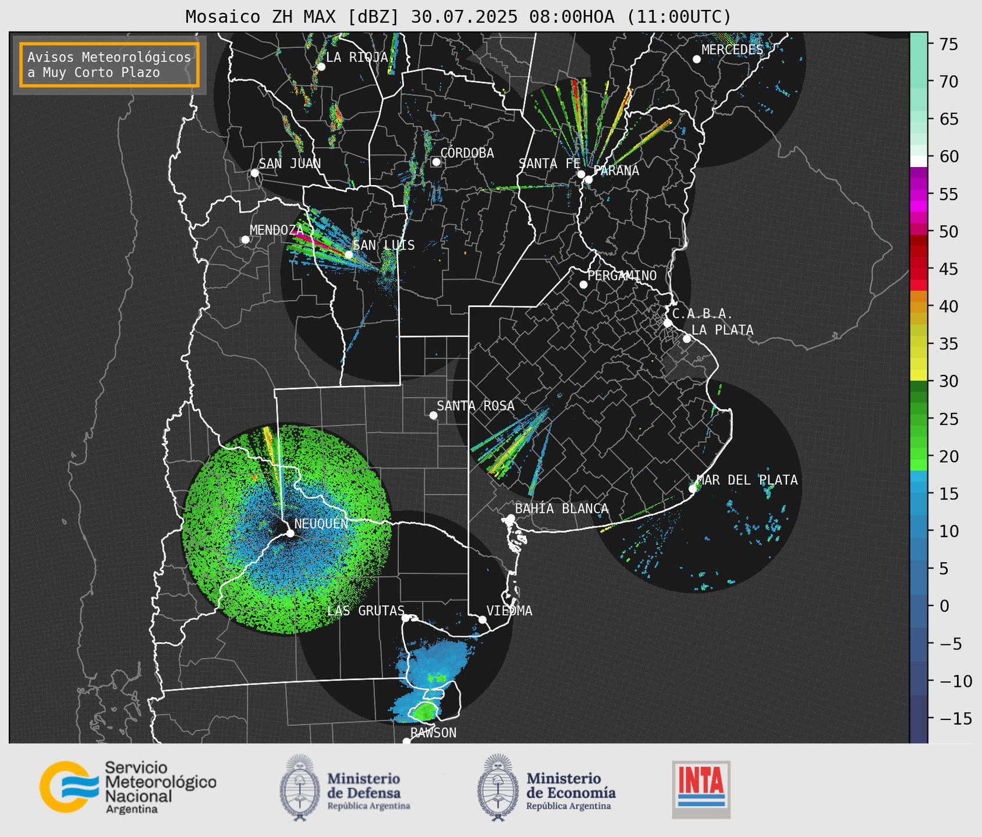
Task: Click the yellow 30 dBZ color band
Action: [918, 375]
